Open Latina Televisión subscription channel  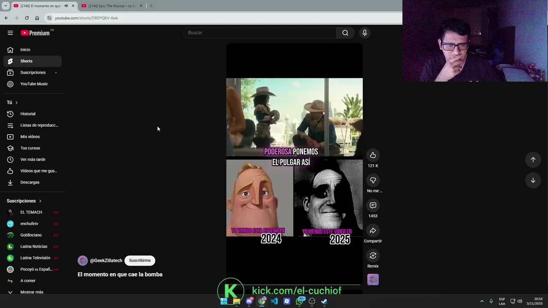[x=33, y=258]
